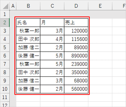
Task: Click the 月 header cell
Action: (x=52, y=23)
